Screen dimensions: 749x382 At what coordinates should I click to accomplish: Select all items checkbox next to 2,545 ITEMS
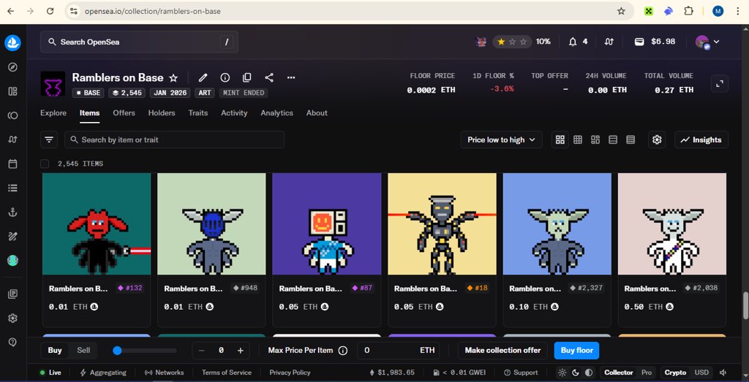(45, 164)
